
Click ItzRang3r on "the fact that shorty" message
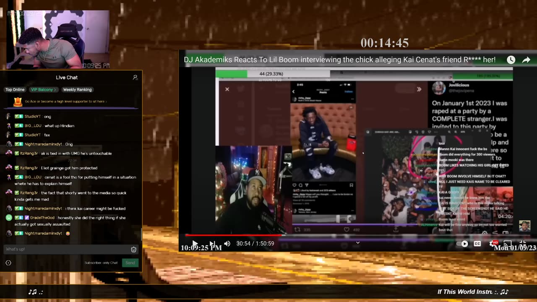29,193
